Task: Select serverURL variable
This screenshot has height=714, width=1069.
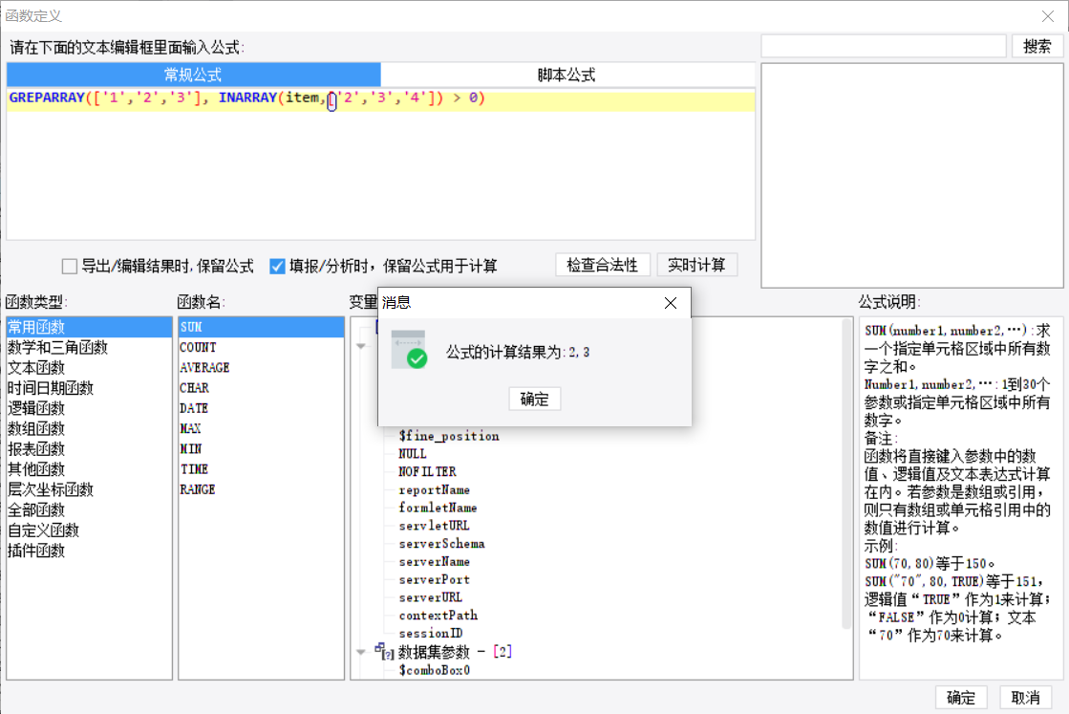Action: tap(431, 597)
